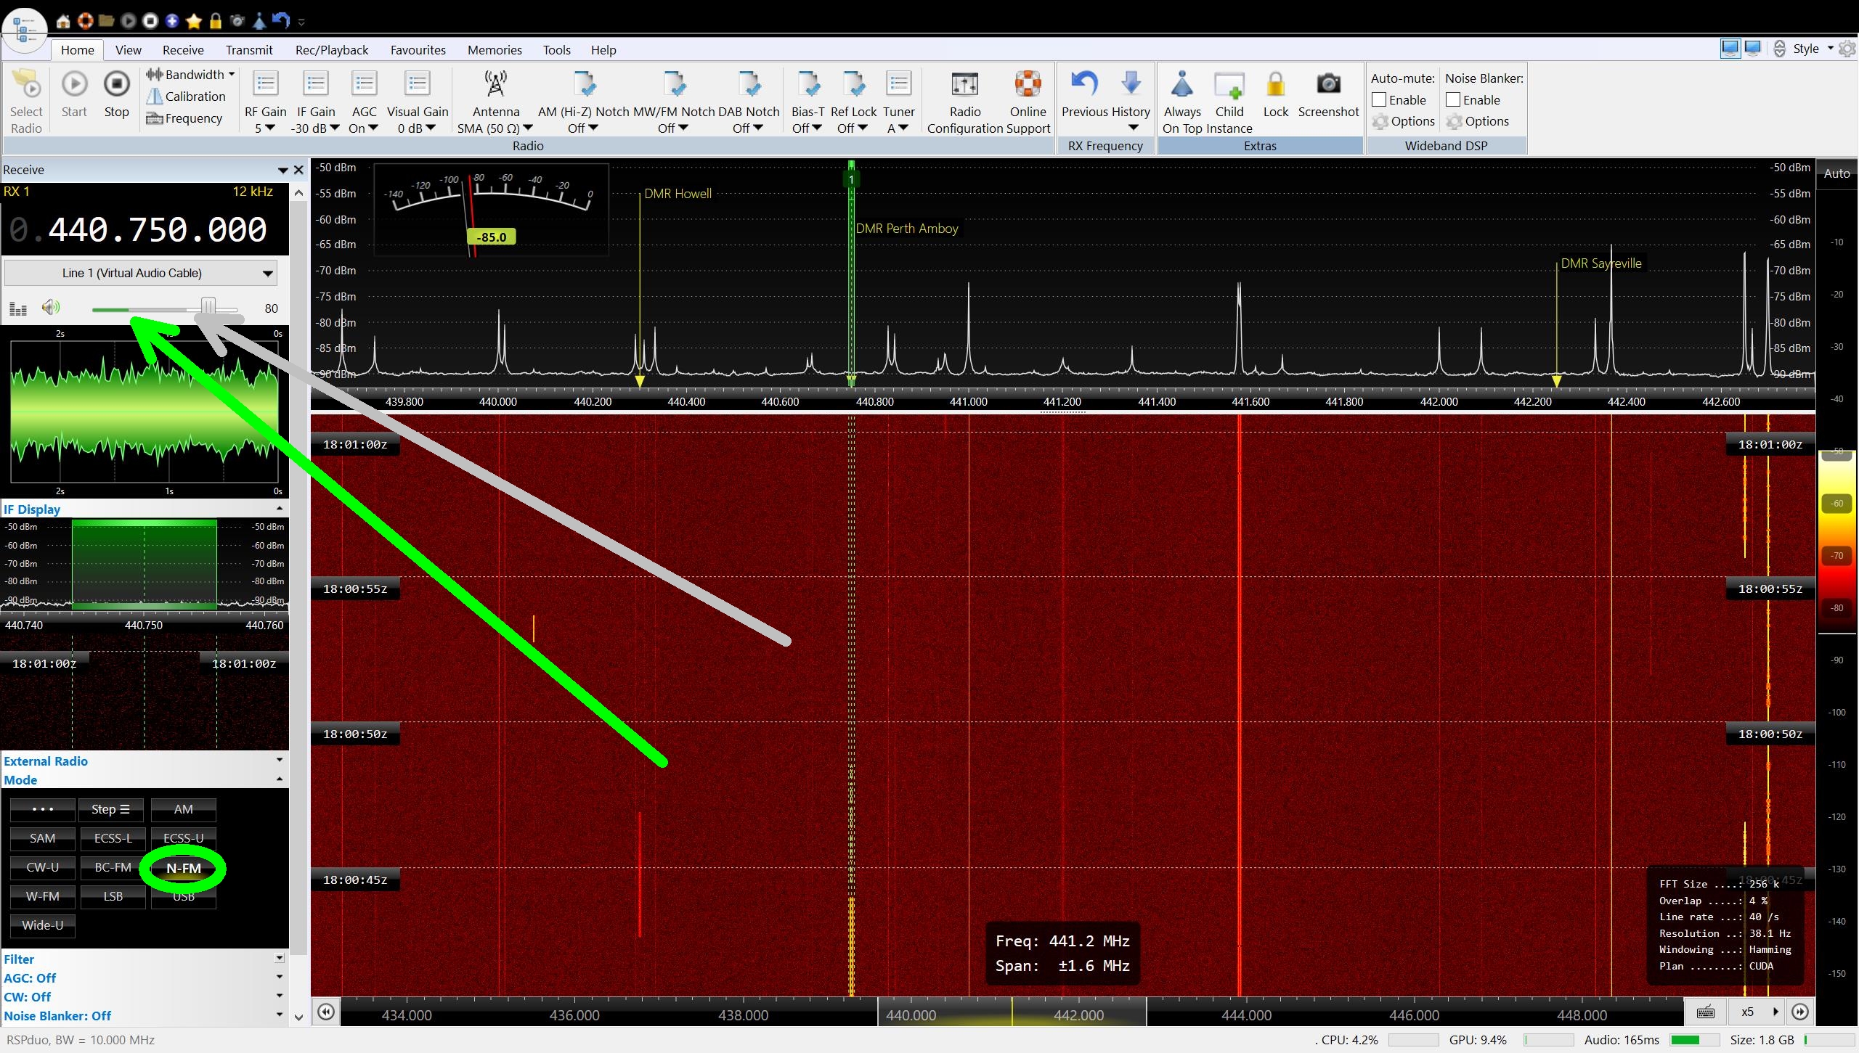Click the Child Instance icon

tap(1229, 86)
